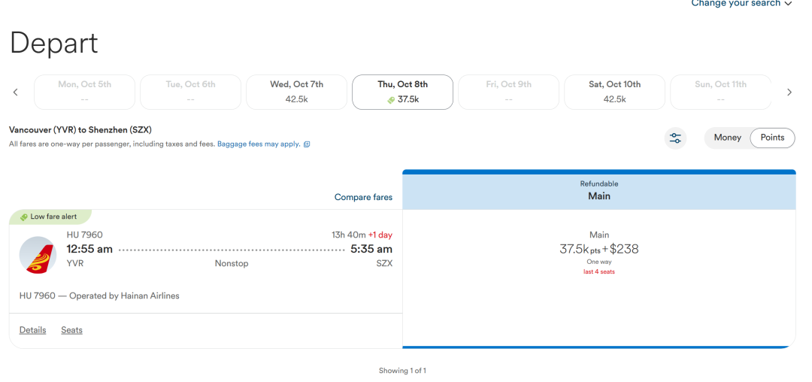Expand flight Details
The image size is (812, 382).
[x=32, y=330]
